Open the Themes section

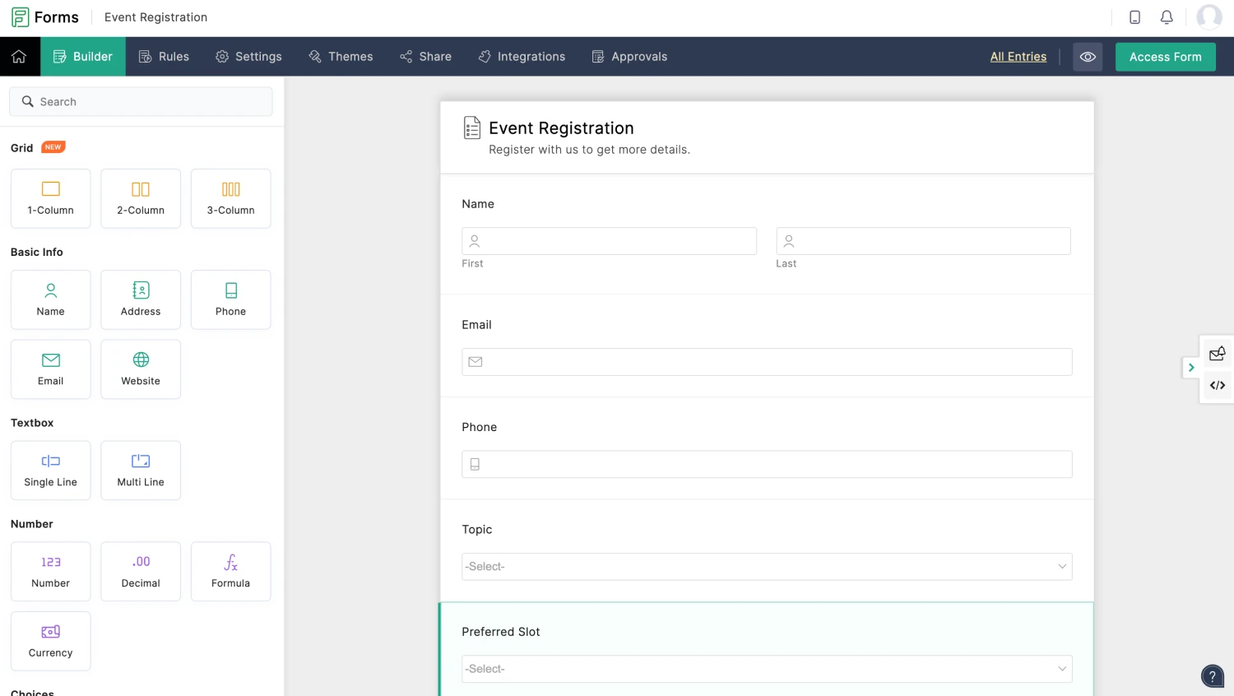click(341, 56)
